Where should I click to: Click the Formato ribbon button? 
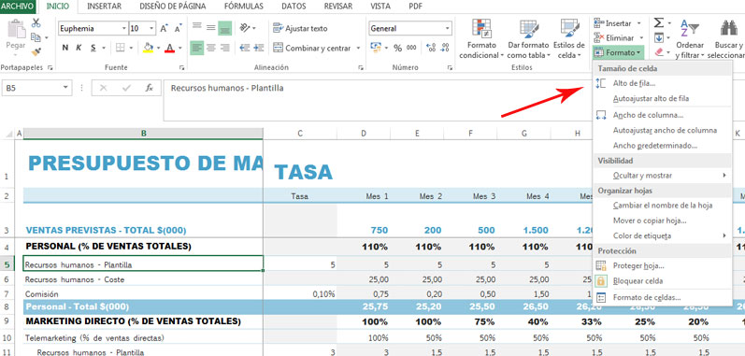click(618, 52)
